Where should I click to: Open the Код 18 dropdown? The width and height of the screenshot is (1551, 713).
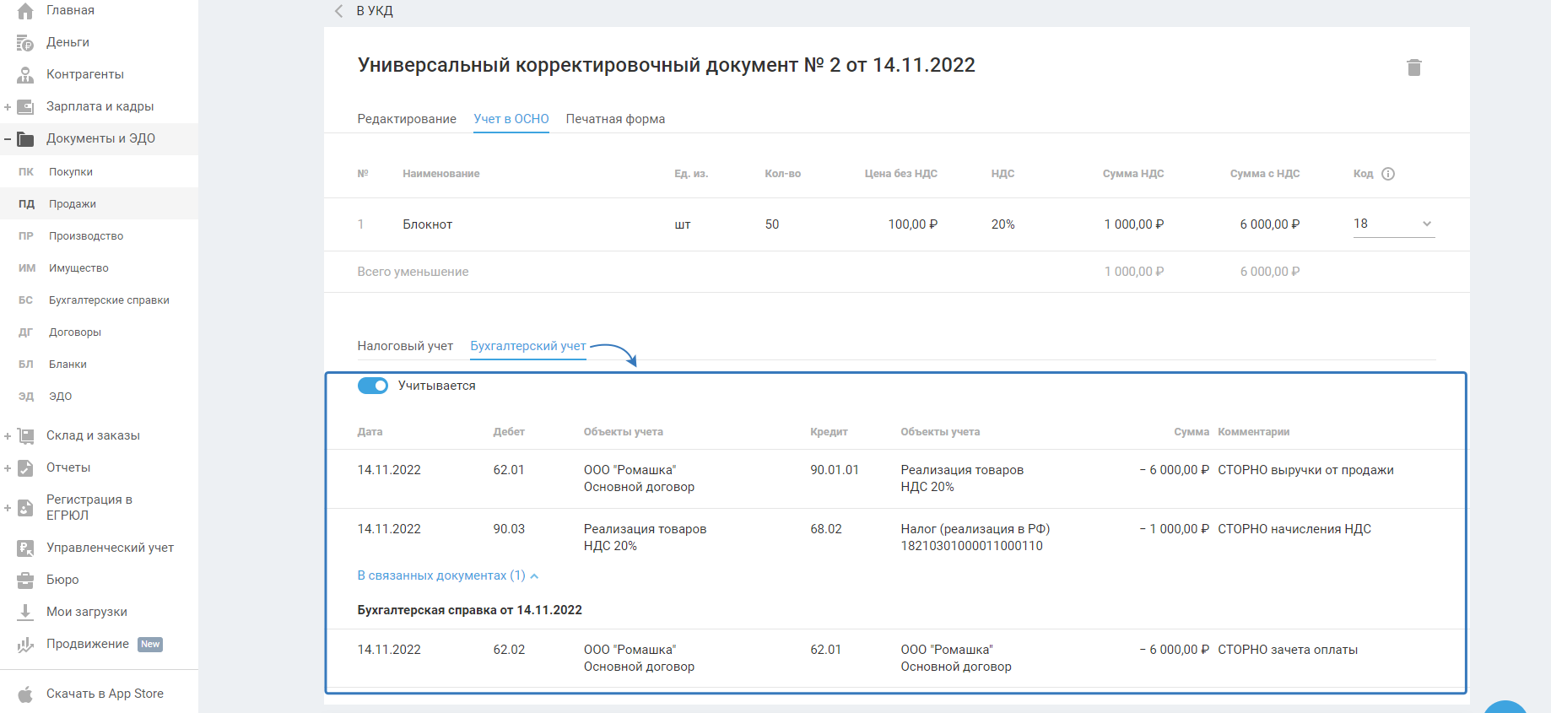click(x=1394, y=224)
